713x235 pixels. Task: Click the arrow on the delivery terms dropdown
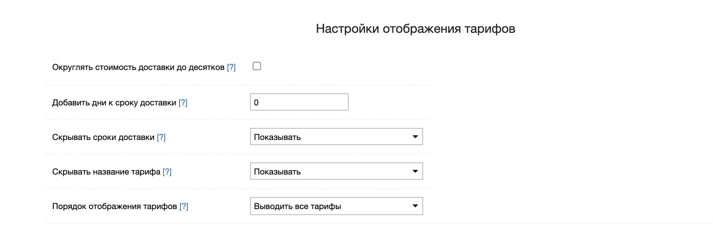pyautogui.click(x=415, y=137)
